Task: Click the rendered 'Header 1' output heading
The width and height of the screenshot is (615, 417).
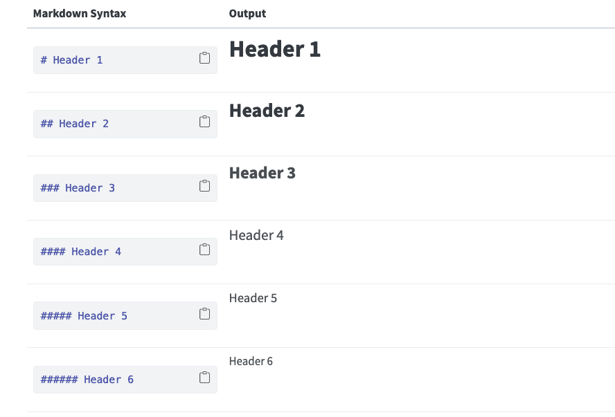Action: pyautogui.click(x=275, y=49)
